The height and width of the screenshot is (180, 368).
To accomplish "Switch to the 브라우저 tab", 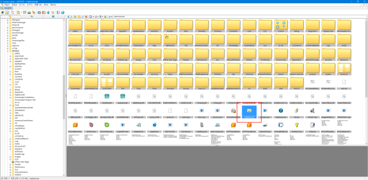I will (6, 8).
